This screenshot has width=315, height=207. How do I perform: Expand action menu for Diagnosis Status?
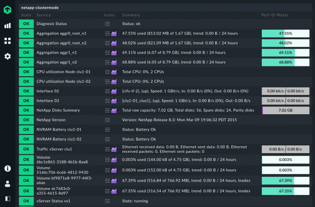(108, 24)
